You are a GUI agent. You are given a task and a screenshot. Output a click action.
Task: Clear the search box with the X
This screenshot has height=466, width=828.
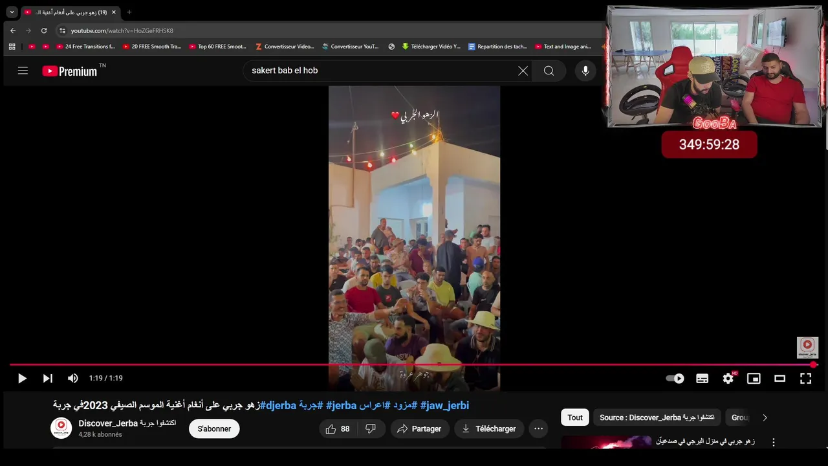[x=523, y=71]
